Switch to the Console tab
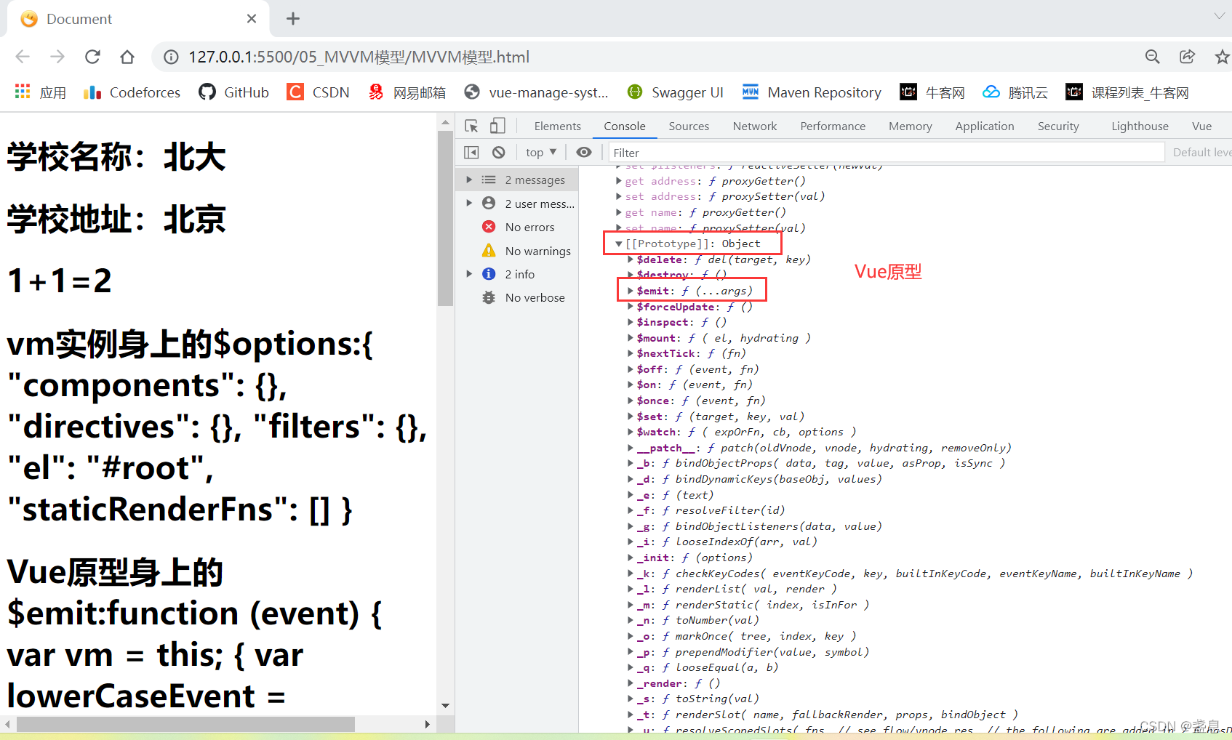The image size is (1232, 740). click(x=625, y=126)
